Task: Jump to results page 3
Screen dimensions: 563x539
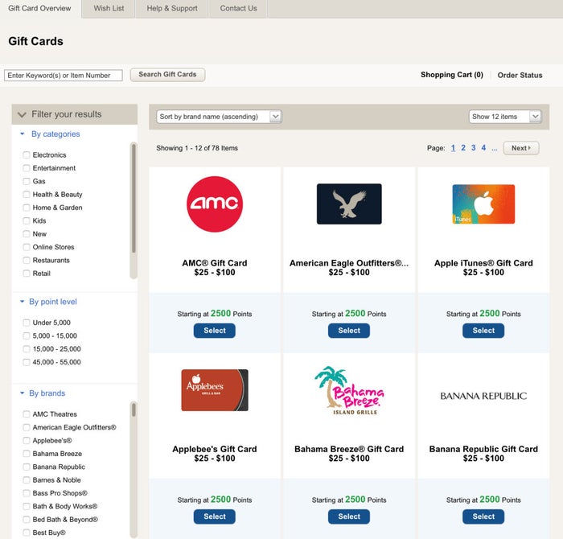Action: point(473,148)
